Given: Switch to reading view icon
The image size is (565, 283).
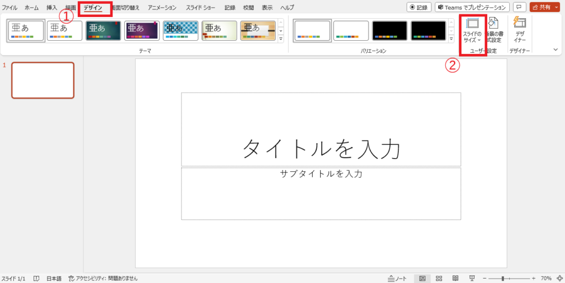Looking at the screenshot, I should pos(455,279).
